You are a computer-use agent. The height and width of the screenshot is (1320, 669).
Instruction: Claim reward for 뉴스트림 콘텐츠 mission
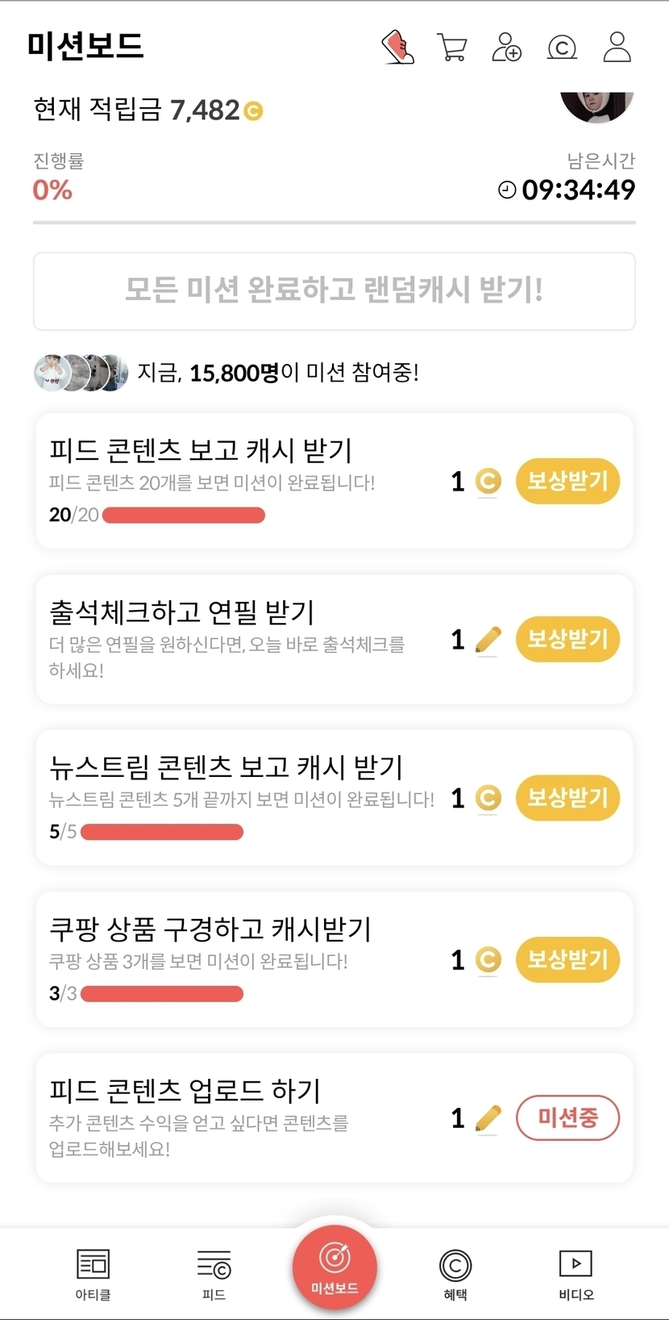point(567,798)
